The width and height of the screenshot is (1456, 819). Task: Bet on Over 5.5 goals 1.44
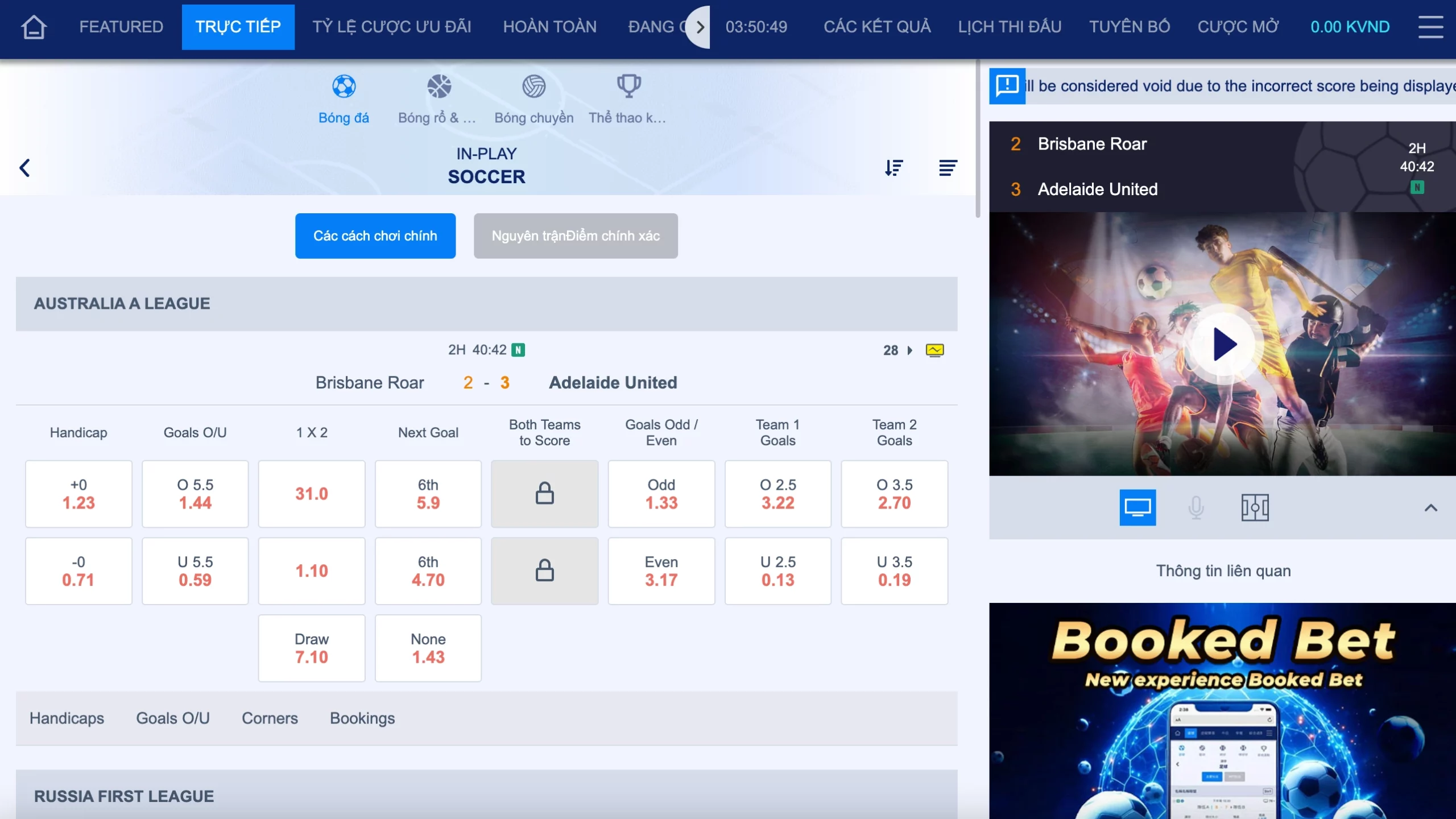click(195, 494)
